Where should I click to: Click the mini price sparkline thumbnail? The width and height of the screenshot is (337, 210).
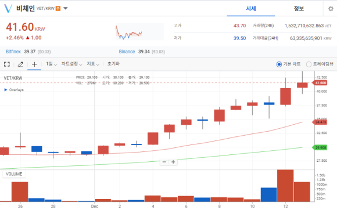click(x=139, y=32)
